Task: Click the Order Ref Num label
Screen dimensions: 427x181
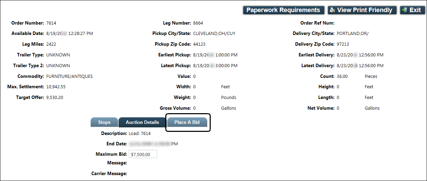Action: pyautogui.click(x=317, y=23)
